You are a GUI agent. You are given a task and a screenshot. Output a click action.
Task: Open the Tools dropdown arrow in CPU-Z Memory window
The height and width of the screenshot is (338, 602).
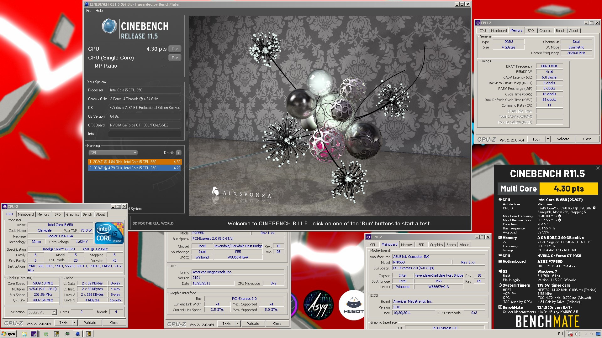click(x=548, y=139)
